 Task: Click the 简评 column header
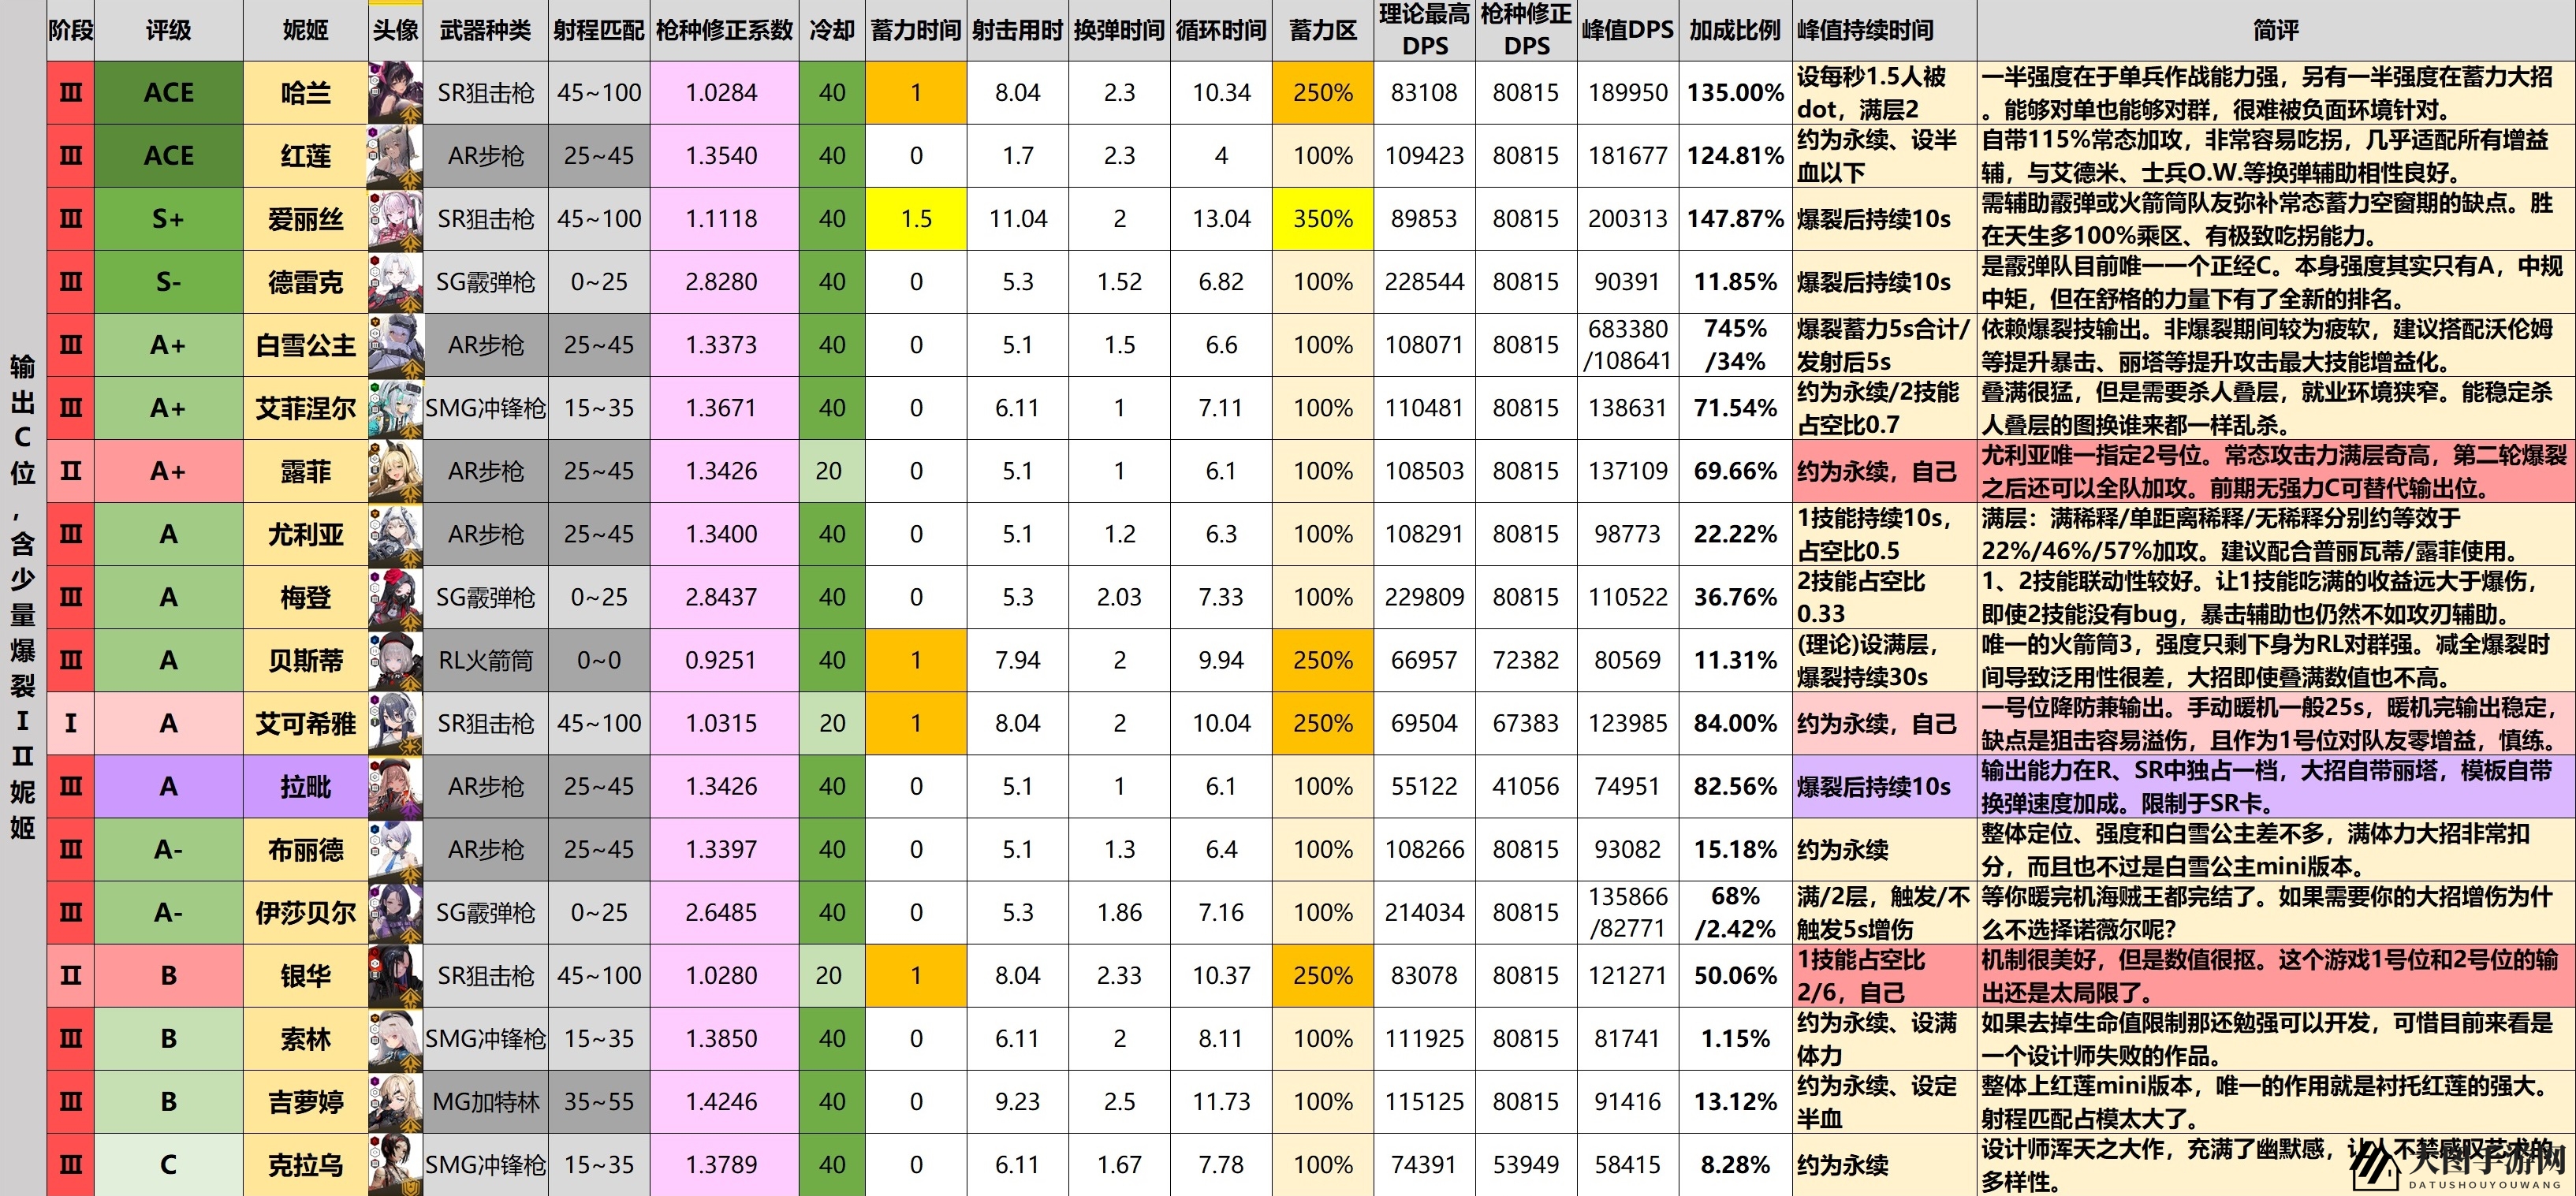click(x=2275, y=30)
